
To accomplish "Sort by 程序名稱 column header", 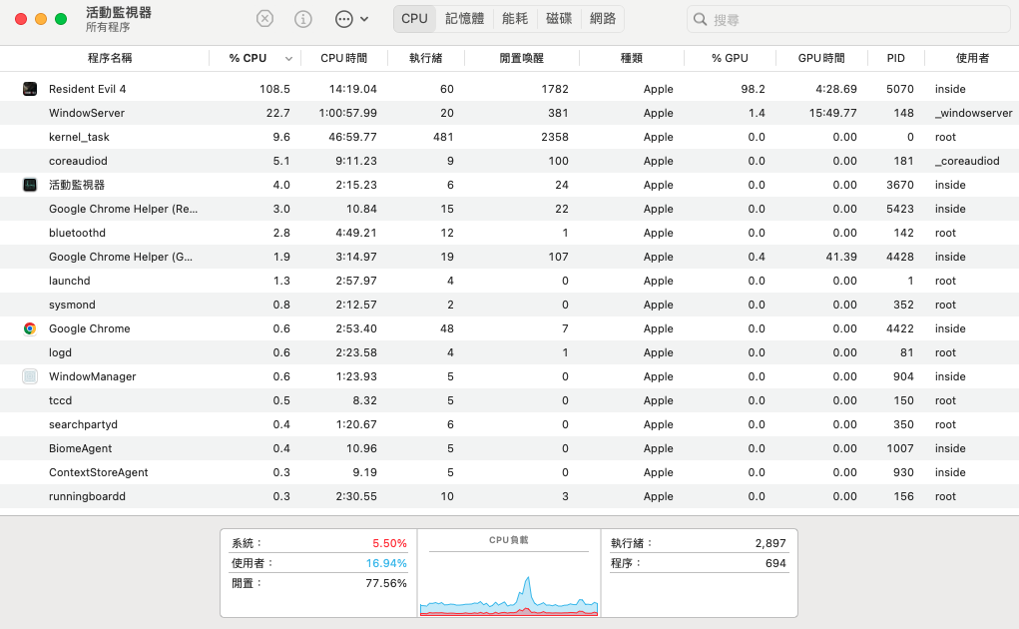I will point(110,58).
